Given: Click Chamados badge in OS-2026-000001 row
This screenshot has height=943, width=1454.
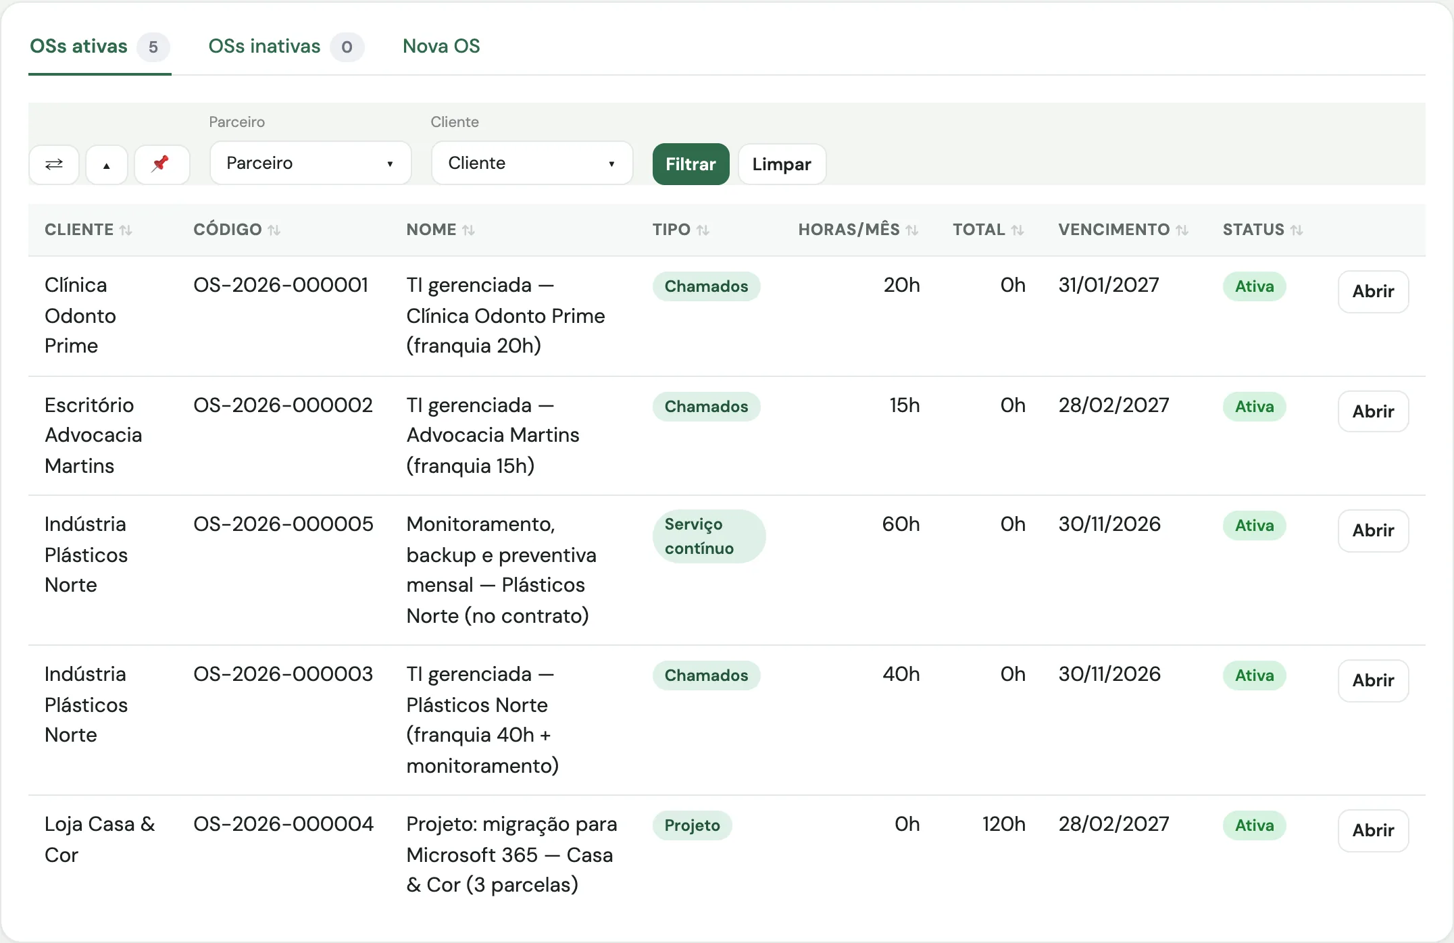Looking at the screenshot, I should [706, 286].
